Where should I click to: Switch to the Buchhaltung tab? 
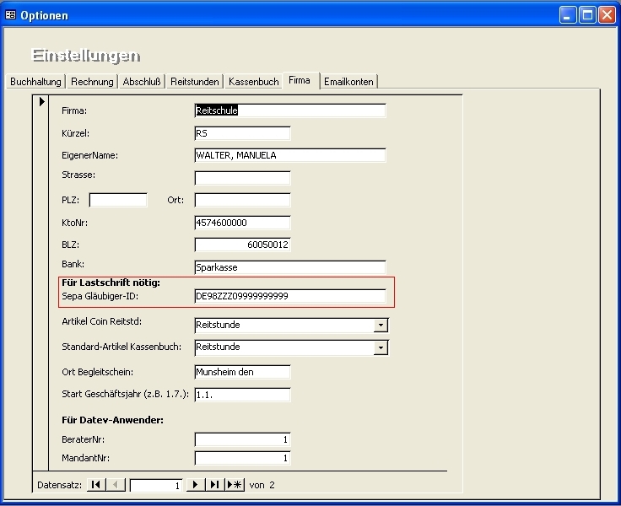click(x=35, y=82)
